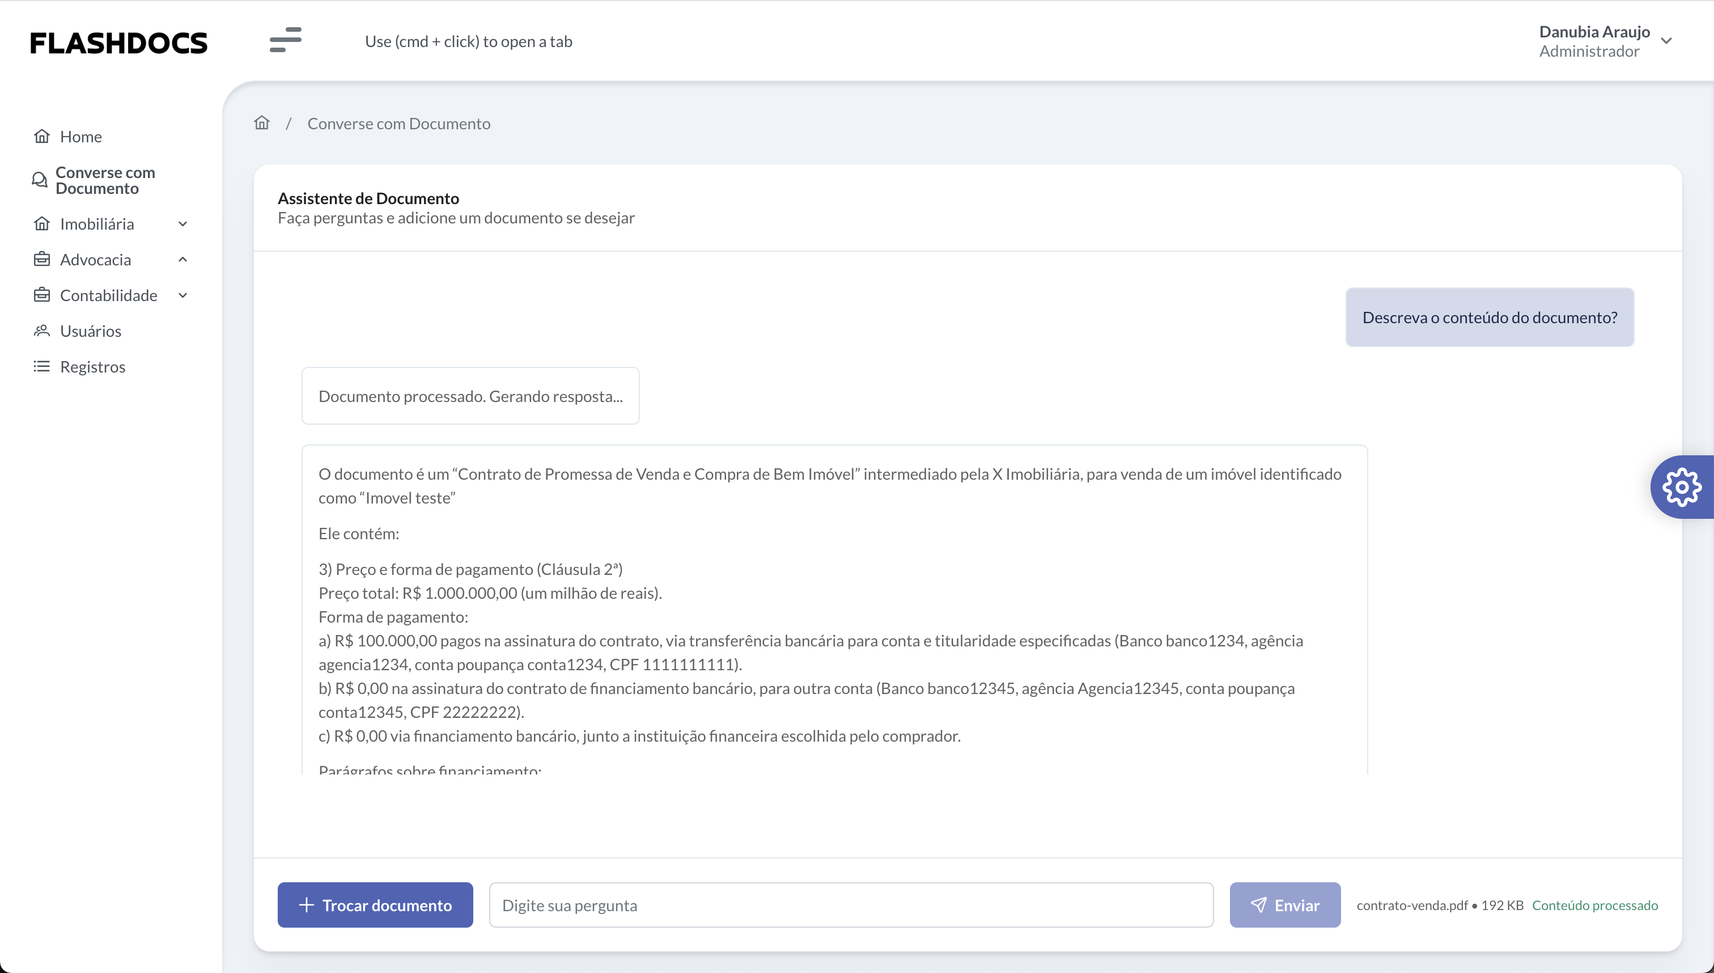Viewport: 1714px width, 973px height.
Task: Open the Converse com Documento breadcrumb
Action: [x=399, y=123]
